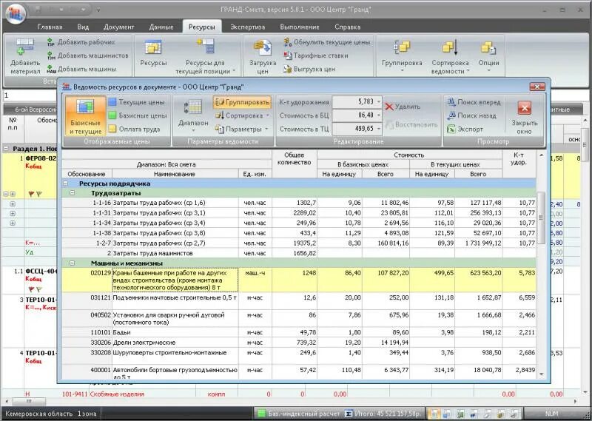The width and height of the screenshot is (592, 421).
Task: Click Поиск вперед search icon
Action: (x=451, y=102)
